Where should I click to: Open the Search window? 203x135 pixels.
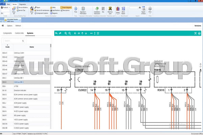click(143, 10)
